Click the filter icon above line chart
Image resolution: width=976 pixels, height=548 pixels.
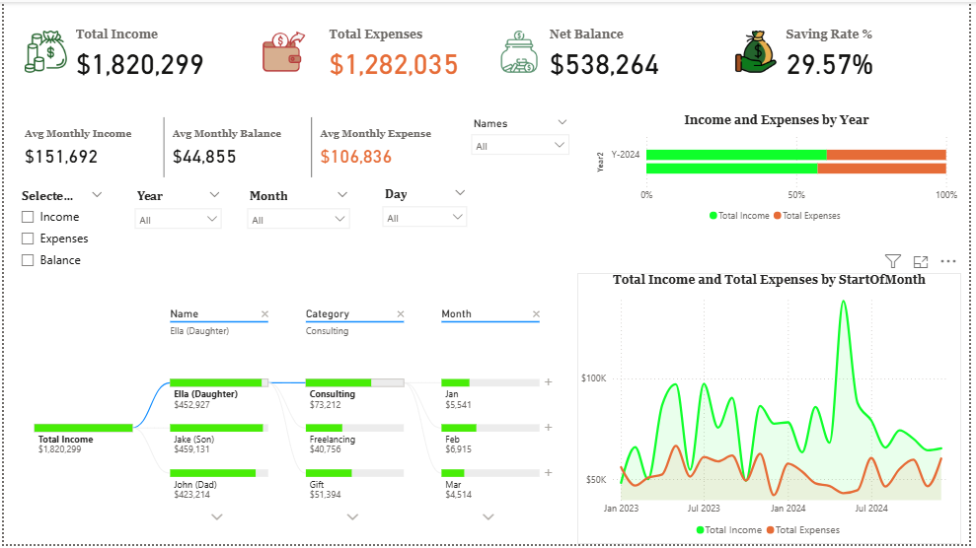893,261
